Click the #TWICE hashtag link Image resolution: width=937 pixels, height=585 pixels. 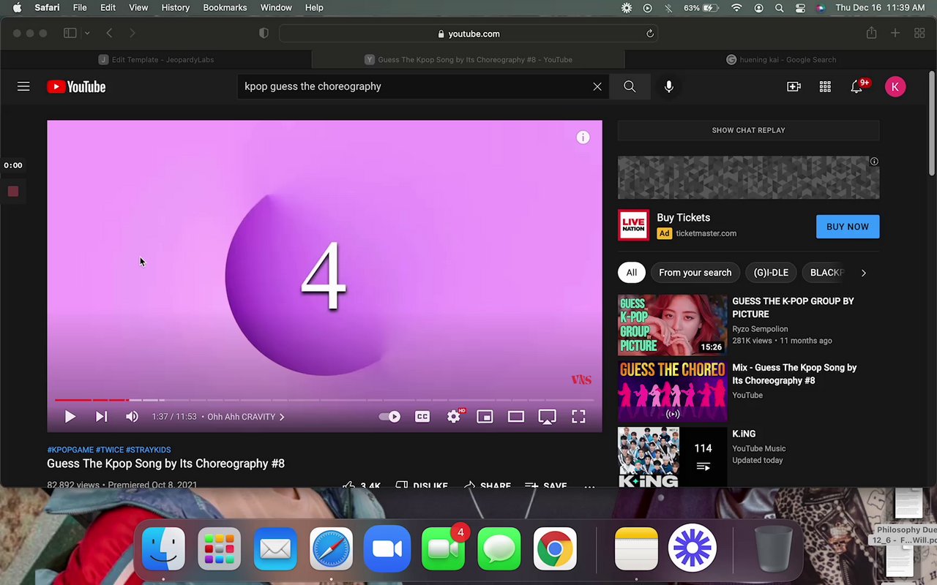109,450
